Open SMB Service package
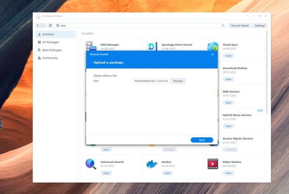Image resolution: width=289 pixels, height=194 pixels. click(229, 103)
